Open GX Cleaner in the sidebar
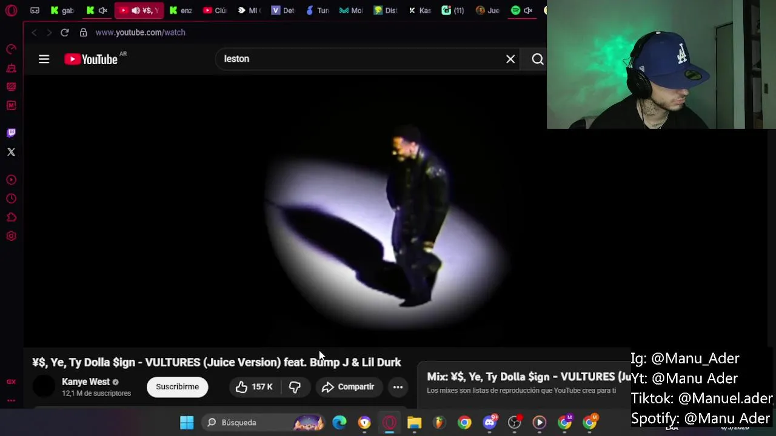 tap(11, 68)
